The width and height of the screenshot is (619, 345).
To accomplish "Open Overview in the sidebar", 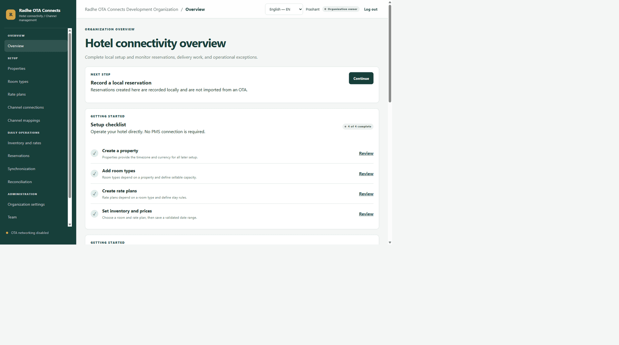I will (x=36, y=46).
